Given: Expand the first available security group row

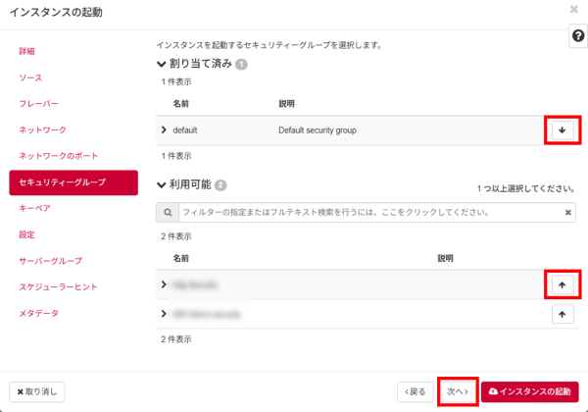Looking at the screenshot, I should (x=164, y=284).
